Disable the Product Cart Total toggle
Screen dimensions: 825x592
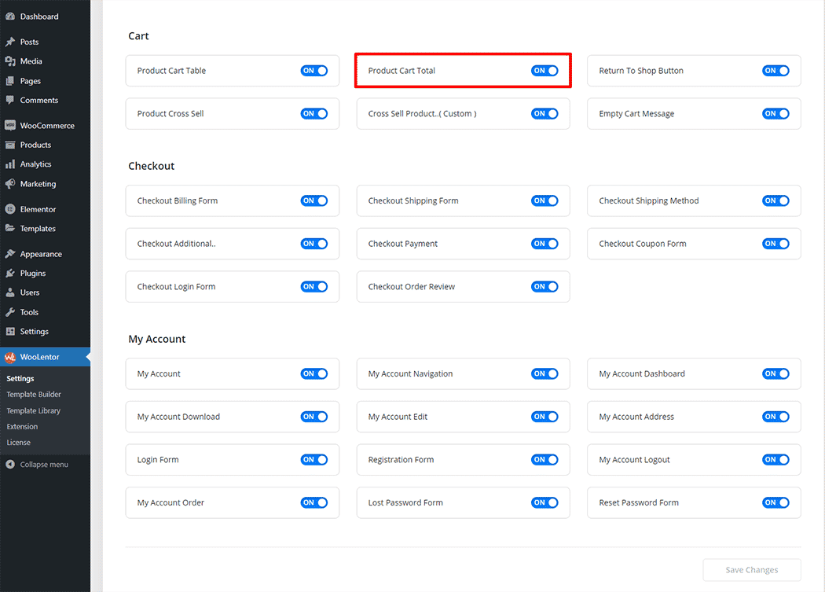coord(544,71)
